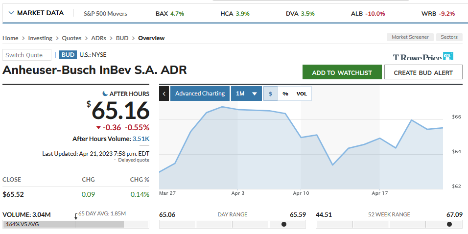Go to ADRs breadcrumb link
Viewport: 468px width, 234px height.
98,38
